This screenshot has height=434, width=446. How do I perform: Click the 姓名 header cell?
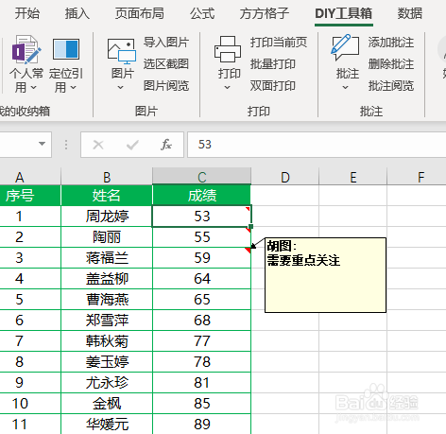coord(107,196)
